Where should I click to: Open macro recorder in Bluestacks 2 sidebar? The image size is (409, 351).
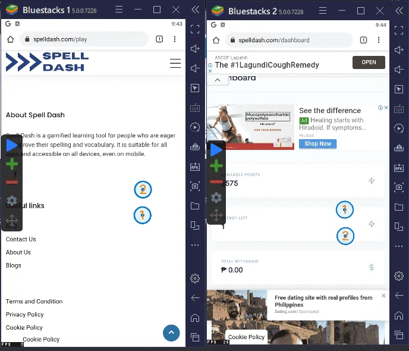click(399, 129)
